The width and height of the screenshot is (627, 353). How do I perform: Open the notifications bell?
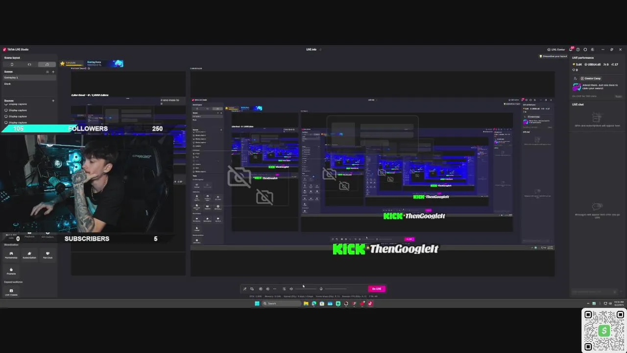[x=571, y=50]
